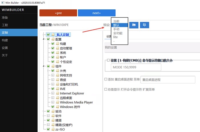Image resolution: width=200 pixels, height=132 pixels.
Task: Select 默认 in the preset dropdown
Action: (x=119, y=25)
